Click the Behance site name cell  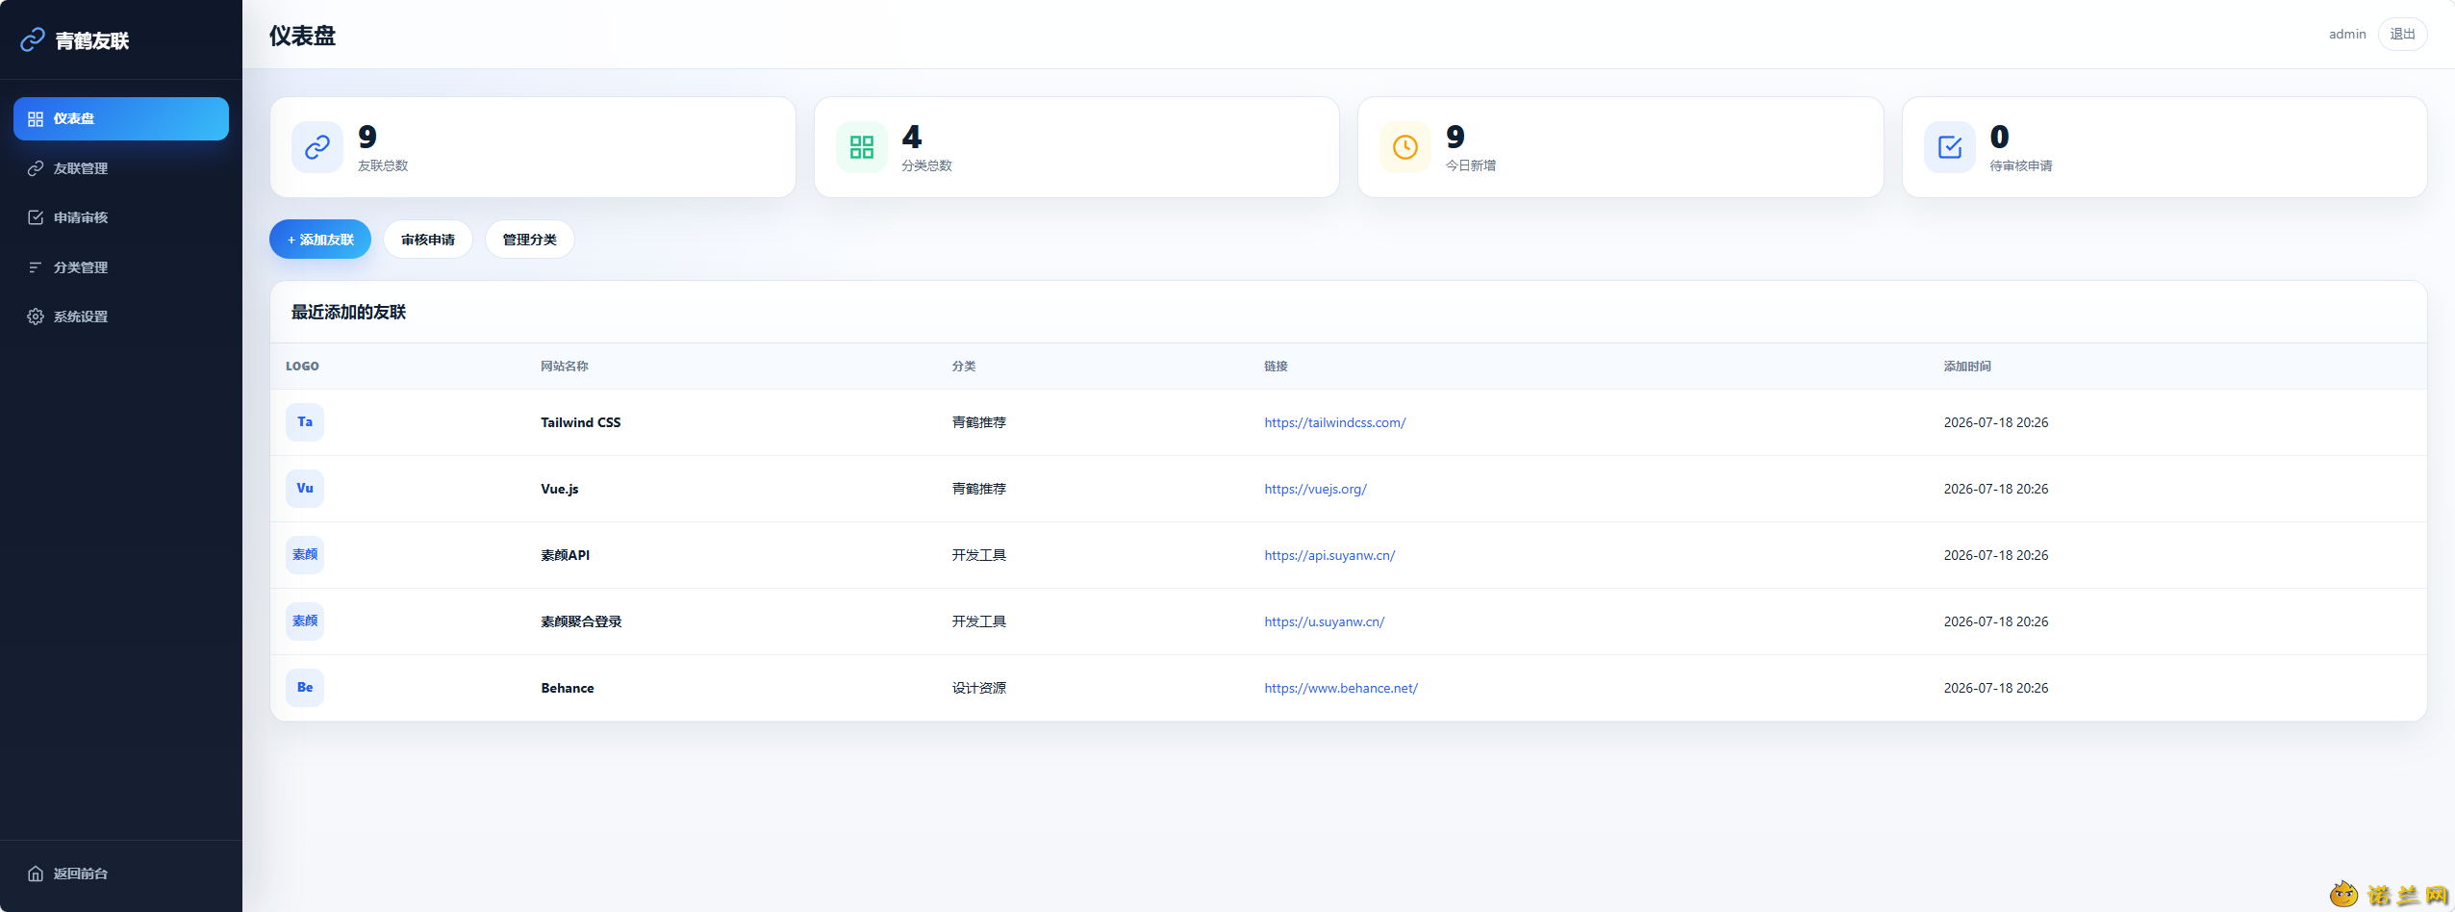568,688
